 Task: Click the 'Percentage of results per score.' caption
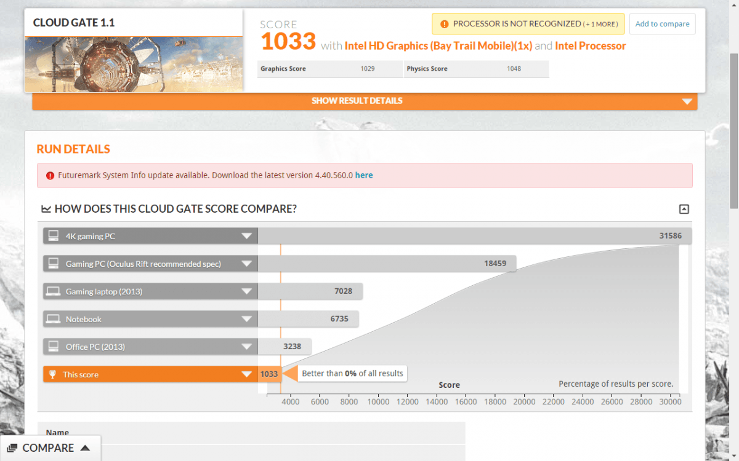[616, 384]
